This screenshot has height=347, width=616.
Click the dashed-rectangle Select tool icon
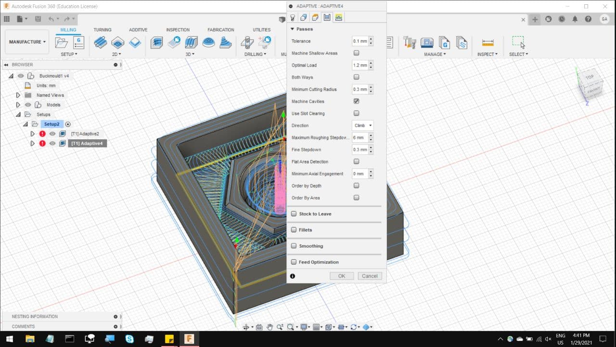coord(518,41)
